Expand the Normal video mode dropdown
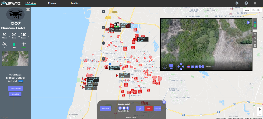Viewport: 263px width, 119px height. (x=210, y=67)
